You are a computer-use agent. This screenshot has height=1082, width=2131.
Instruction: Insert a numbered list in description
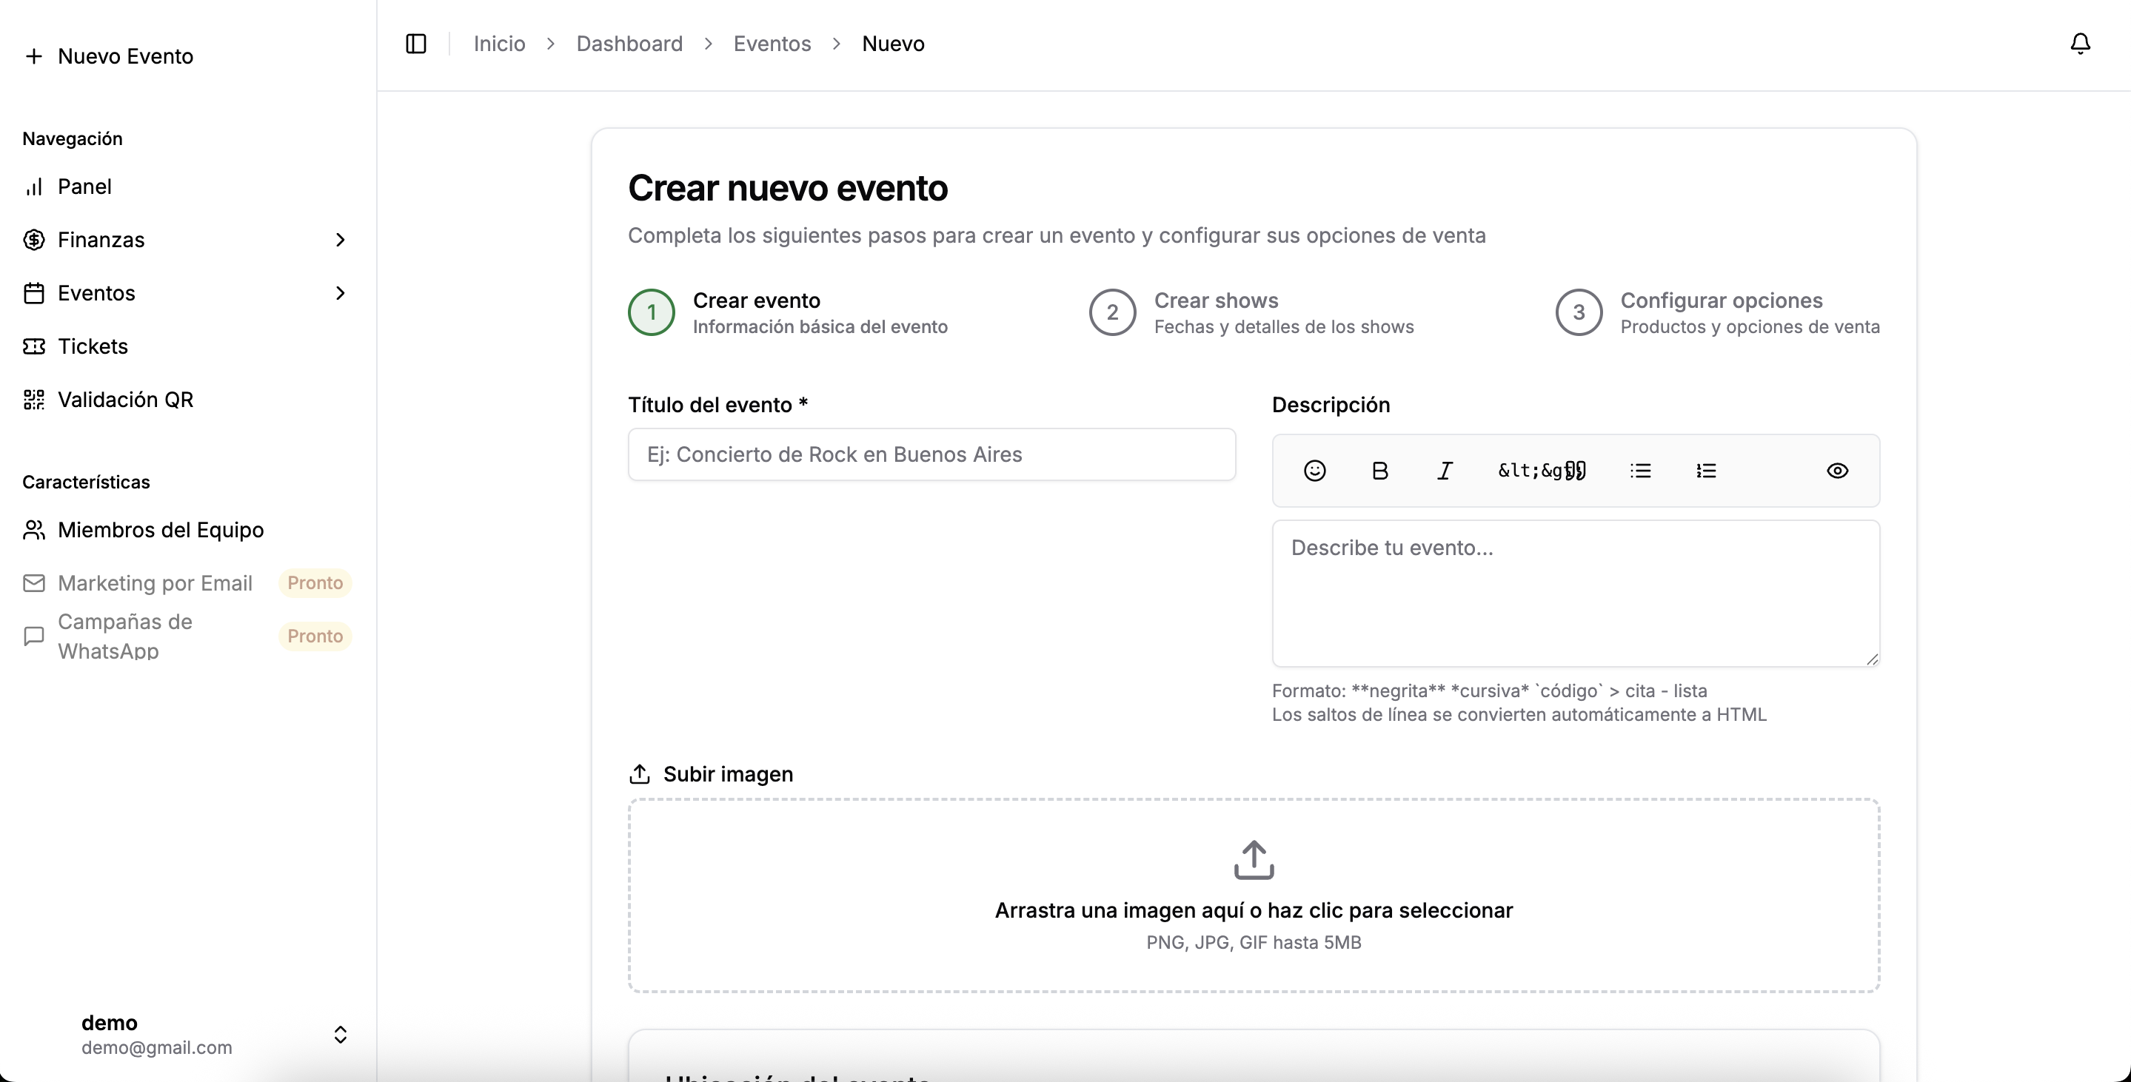[x=1706, y=471]
